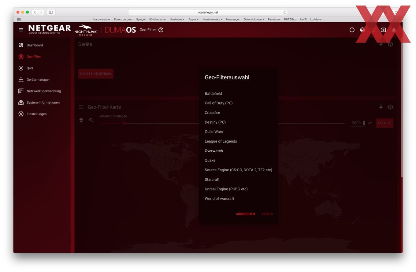The image size is (416, 272).
Task: Expand the Hardware bookmarks folder
Action: tap(177, 19)
